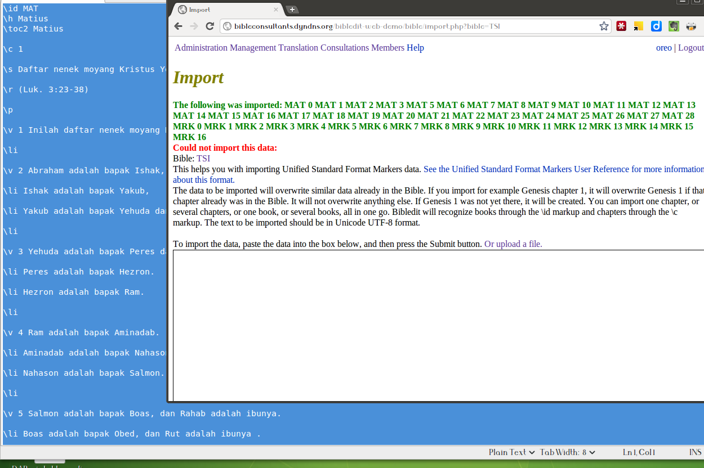Click the '\li Boas adalah bapak Obed' line
This screenshot has height=468, width=704.
coord(132,434)
